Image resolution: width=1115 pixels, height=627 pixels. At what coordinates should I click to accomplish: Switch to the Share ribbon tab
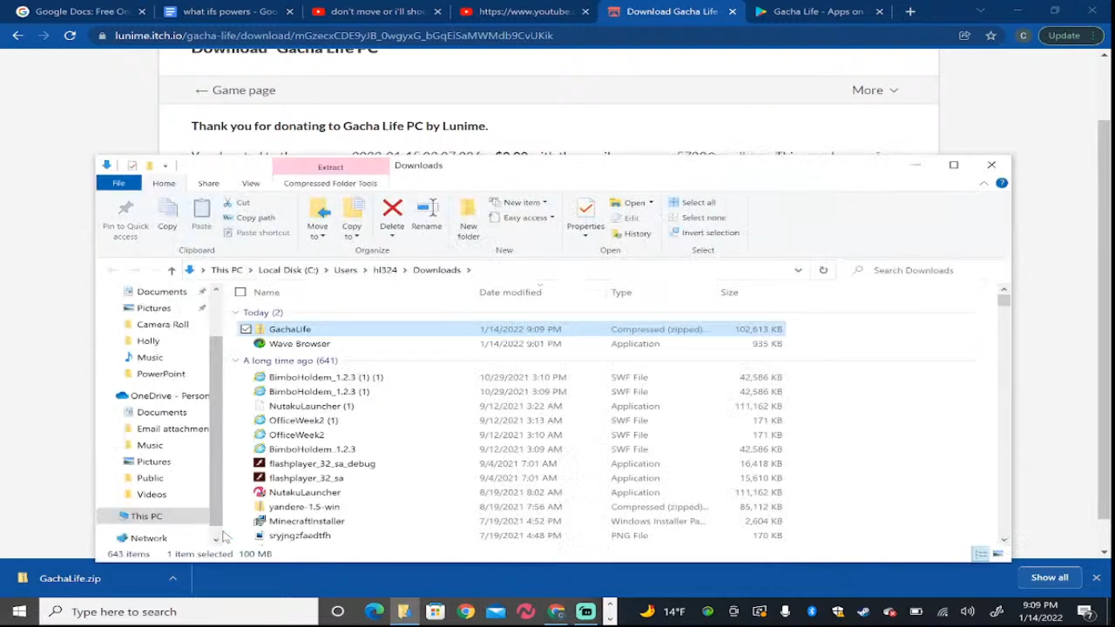pyautogui.click(x=209, y=184)
